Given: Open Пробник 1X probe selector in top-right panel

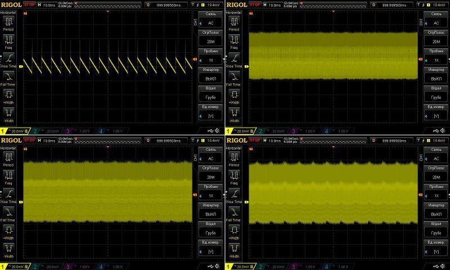Looking at the screenshot, I should (436, 56).
